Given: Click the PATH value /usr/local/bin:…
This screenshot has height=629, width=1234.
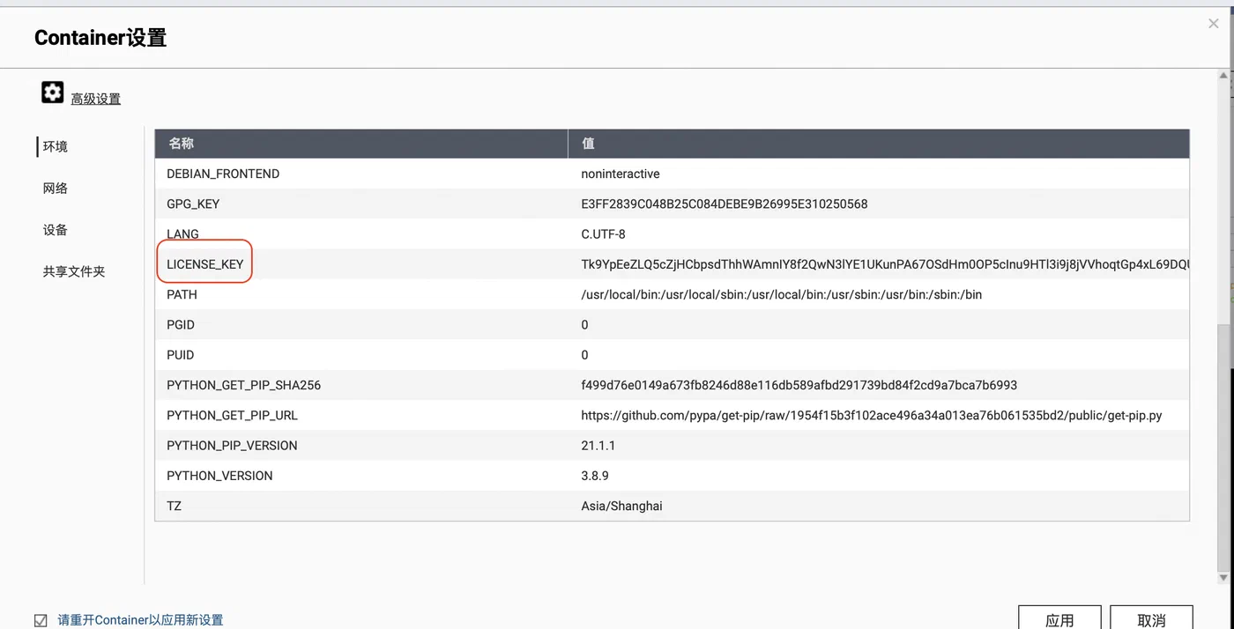Looking at the screenshot, I should pos(781,294).
